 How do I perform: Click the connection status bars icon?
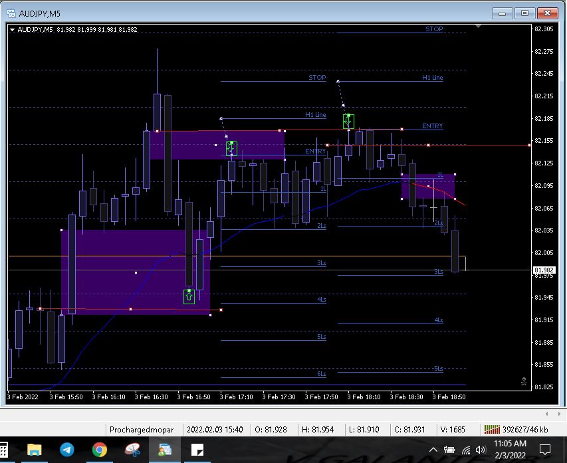click(491, 430)
